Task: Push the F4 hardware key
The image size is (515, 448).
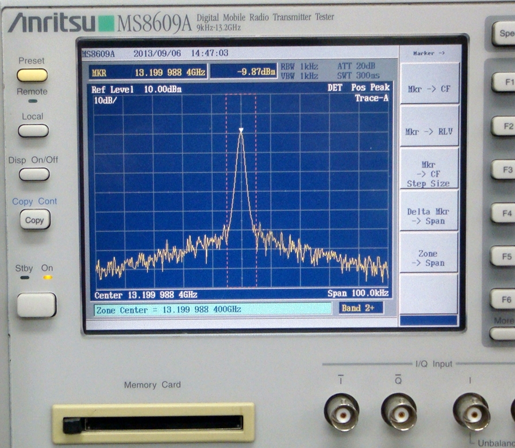Action: (503, 213)
